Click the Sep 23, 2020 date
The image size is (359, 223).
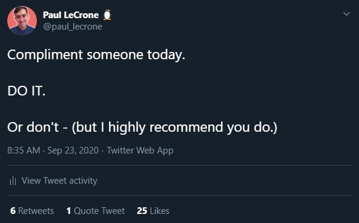[x=73, y=150]
